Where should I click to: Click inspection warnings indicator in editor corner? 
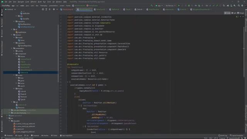[x=237, y=17]
